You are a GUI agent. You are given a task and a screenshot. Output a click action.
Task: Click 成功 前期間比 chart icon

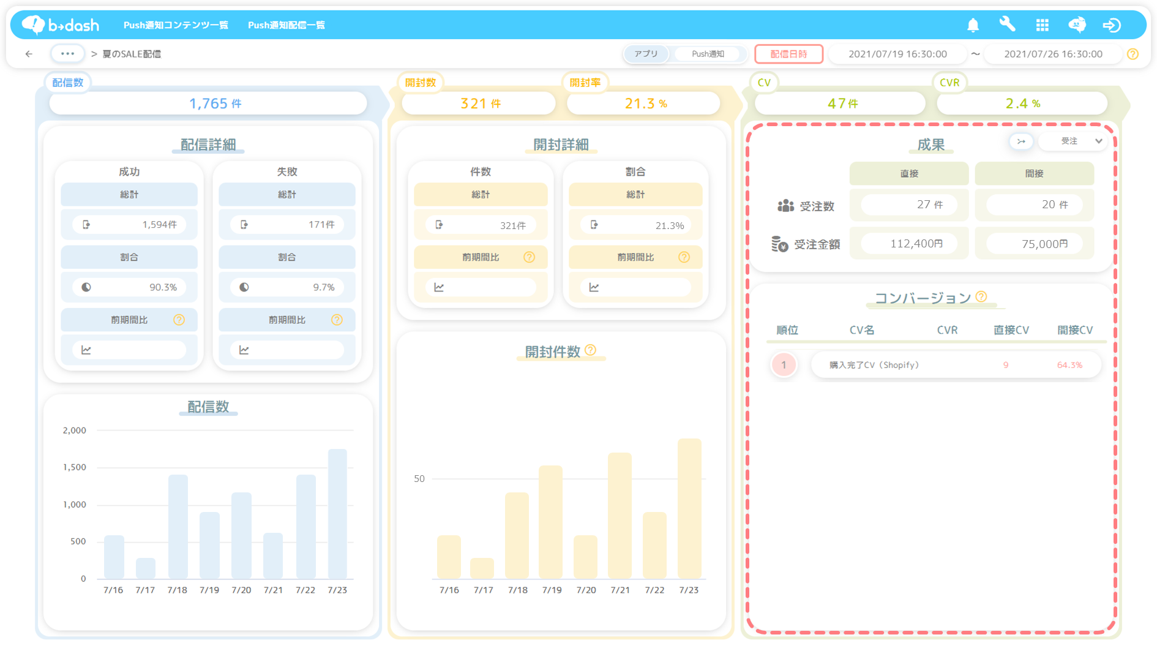tap(86, 350)
